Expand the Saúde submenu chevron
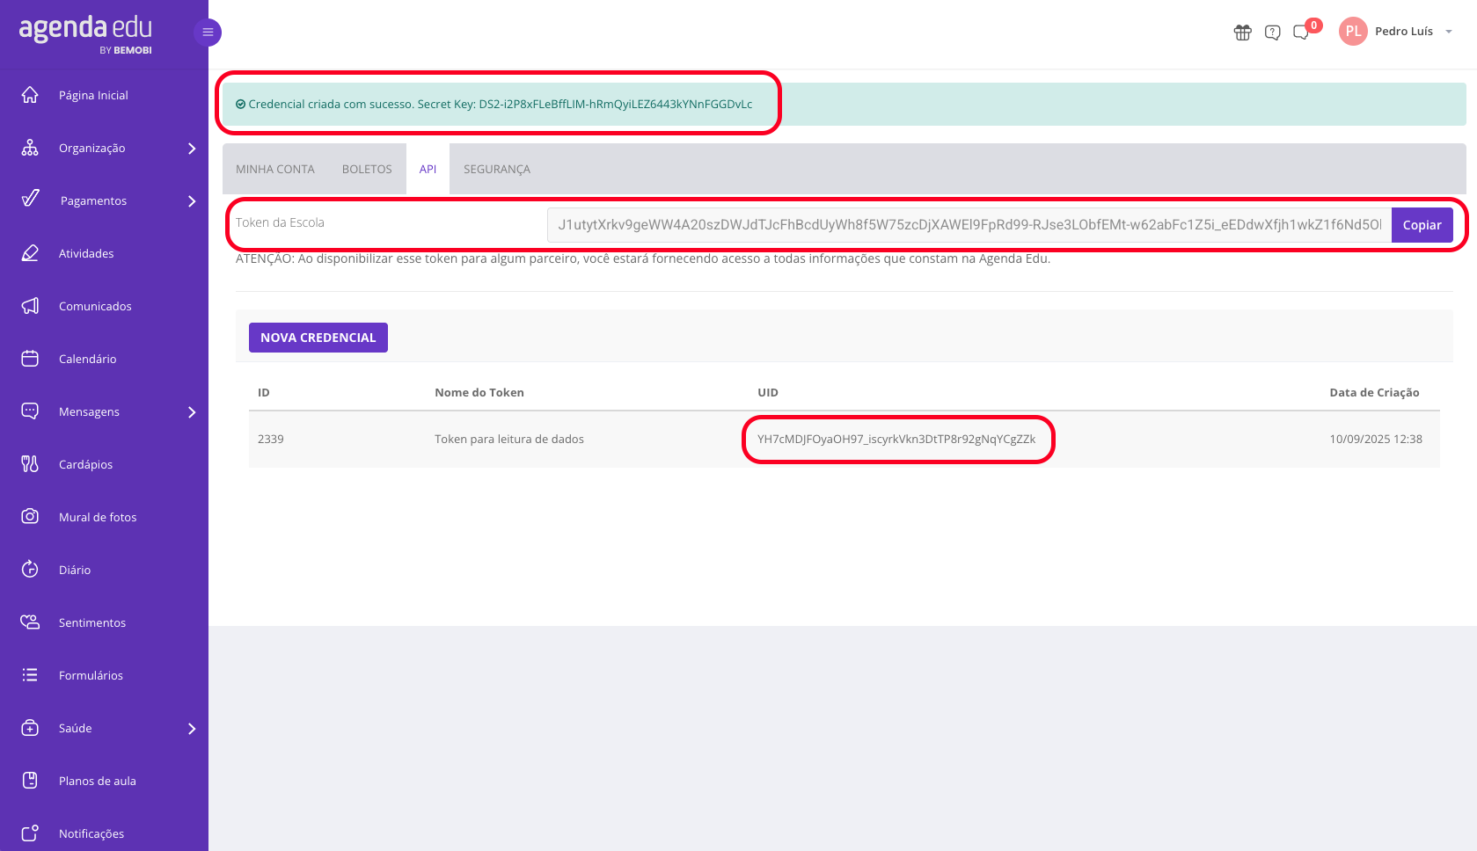 [x=192, y=729]
